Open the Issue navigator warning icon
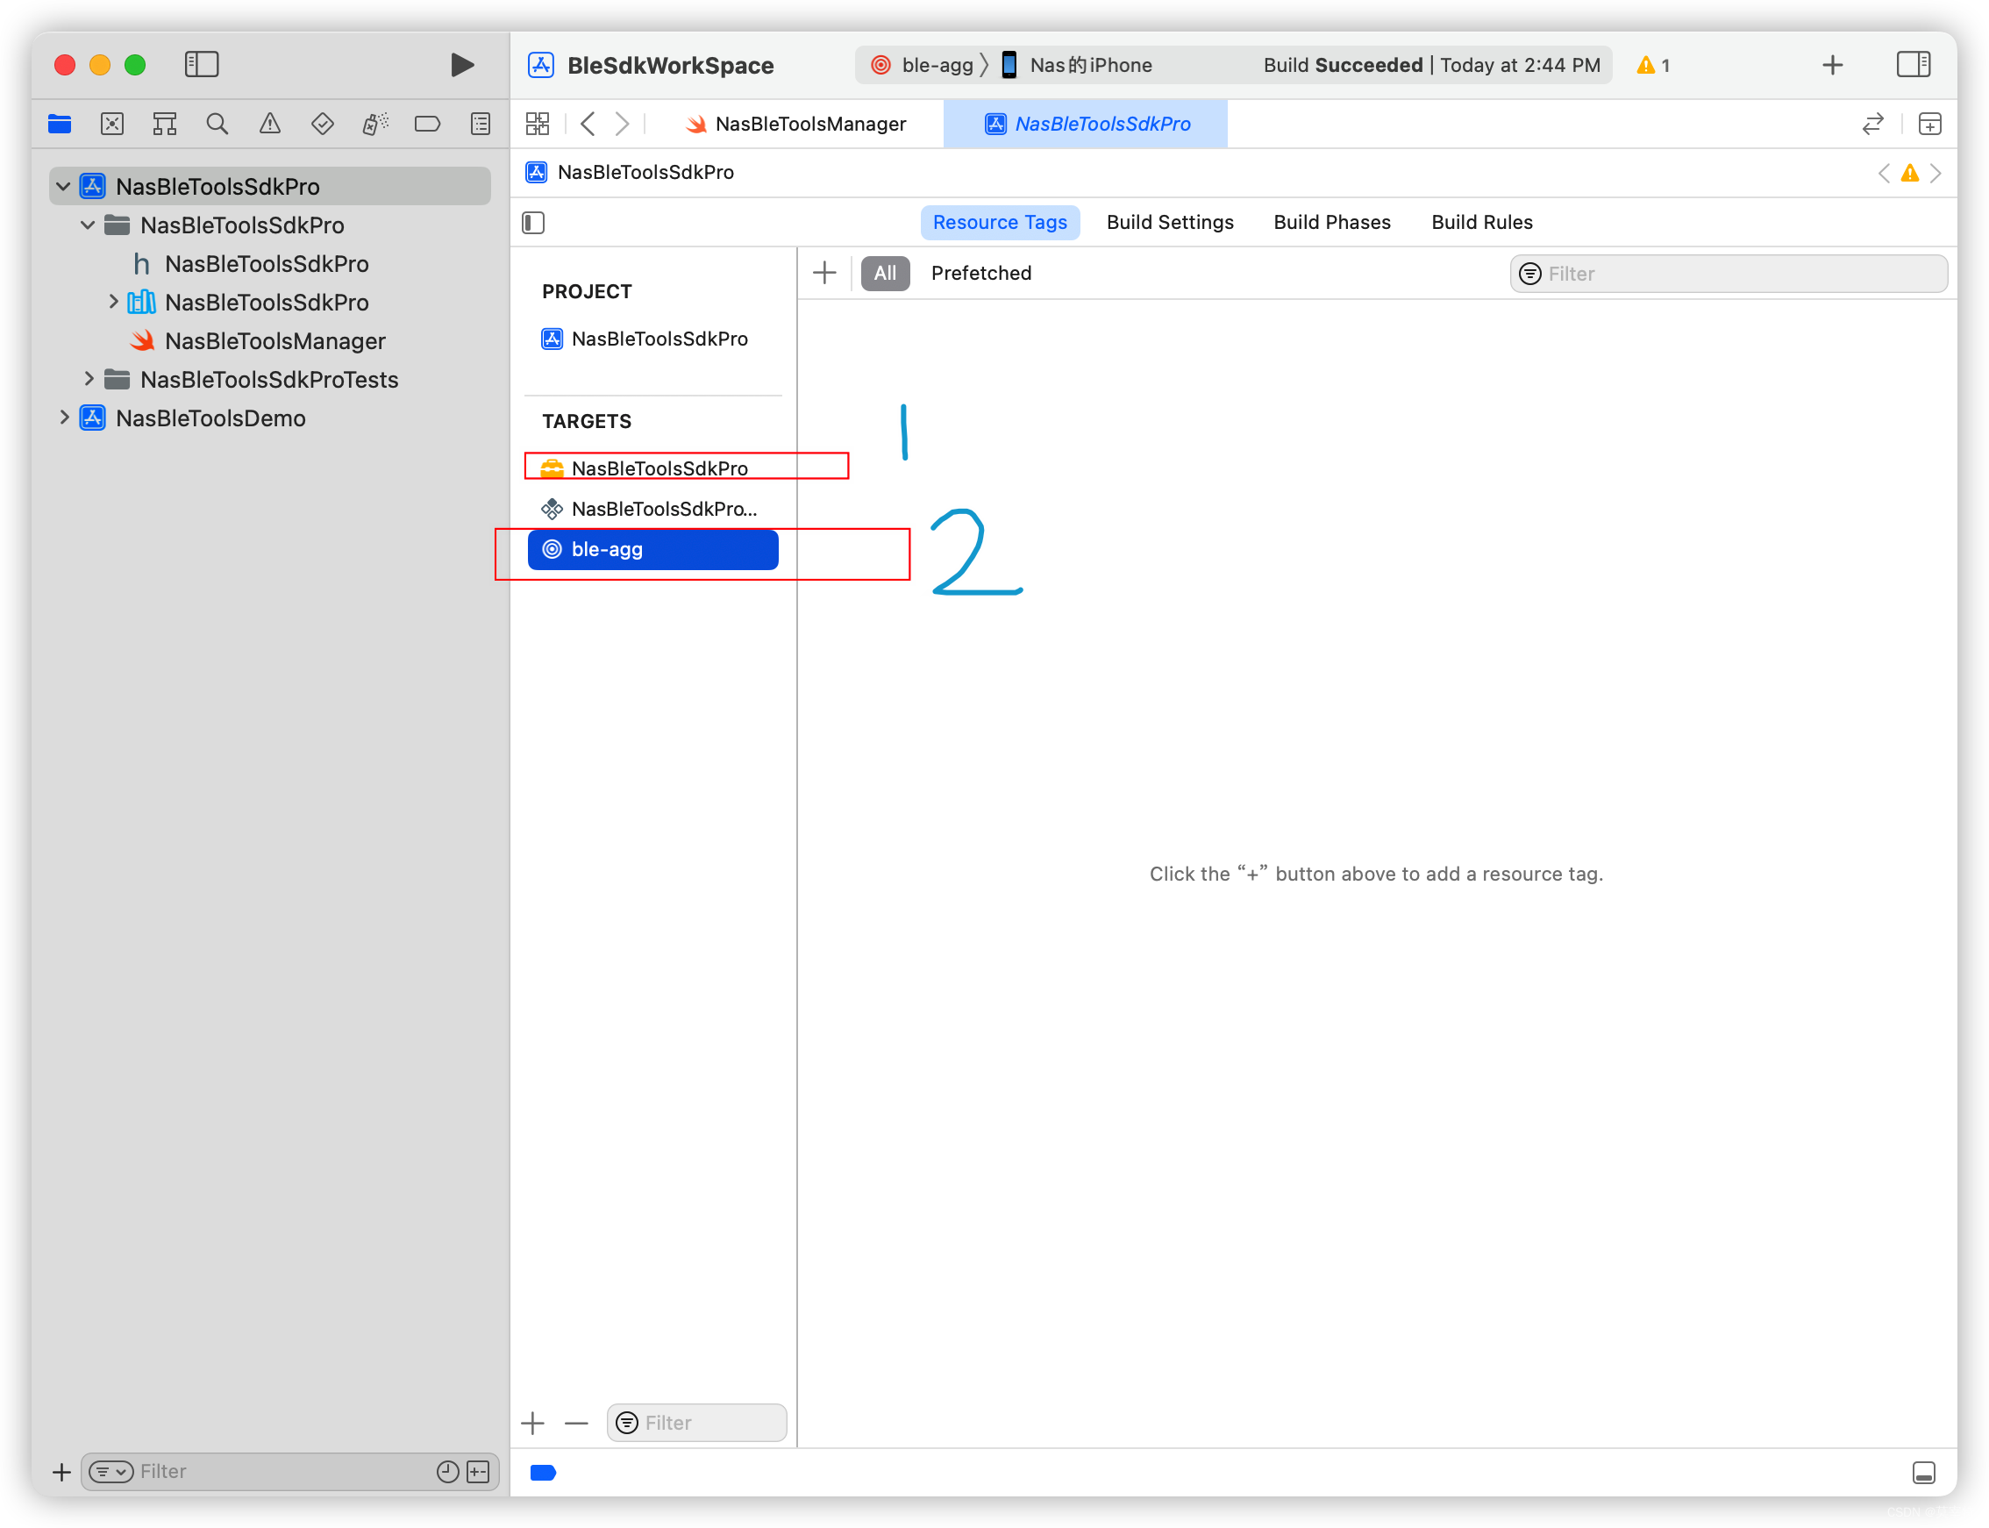 point(269,124)
